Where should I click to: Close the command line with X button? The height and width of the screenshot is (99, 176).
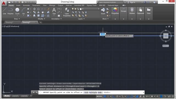[34, 92]
